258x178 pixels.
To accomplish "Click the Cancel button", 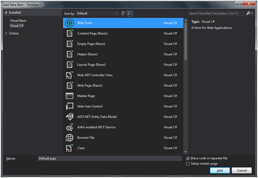I will tap(242, 170).
